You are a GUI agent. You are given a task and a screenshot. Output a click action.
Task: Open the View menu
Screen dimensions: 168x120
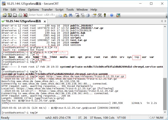coord(22,10)
